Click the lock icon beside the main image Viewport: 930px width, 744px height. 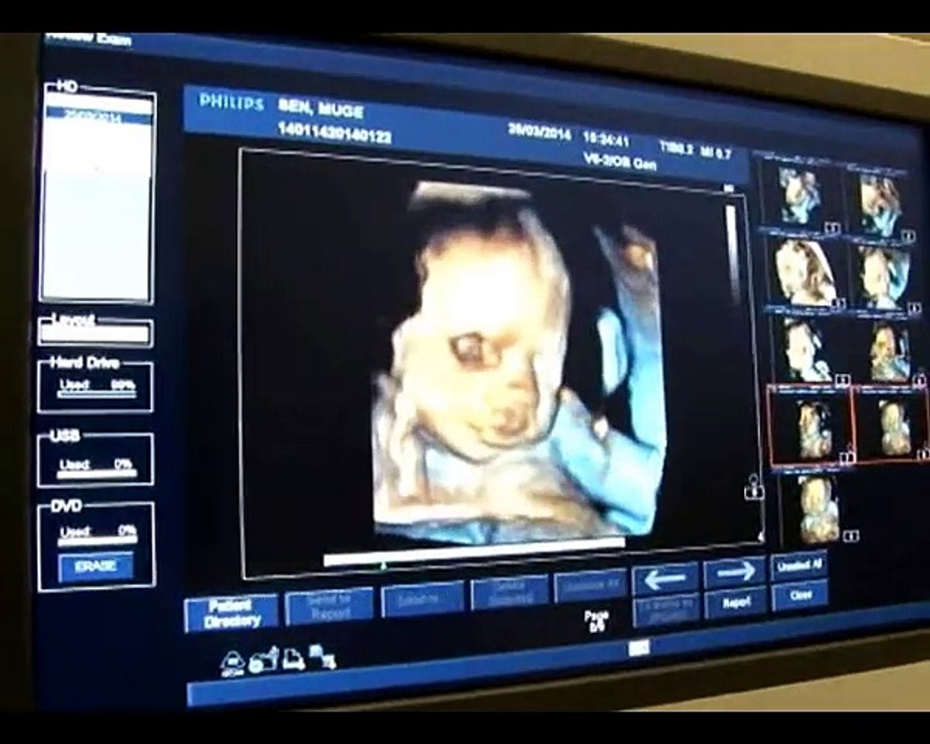[x=754, y=488]
